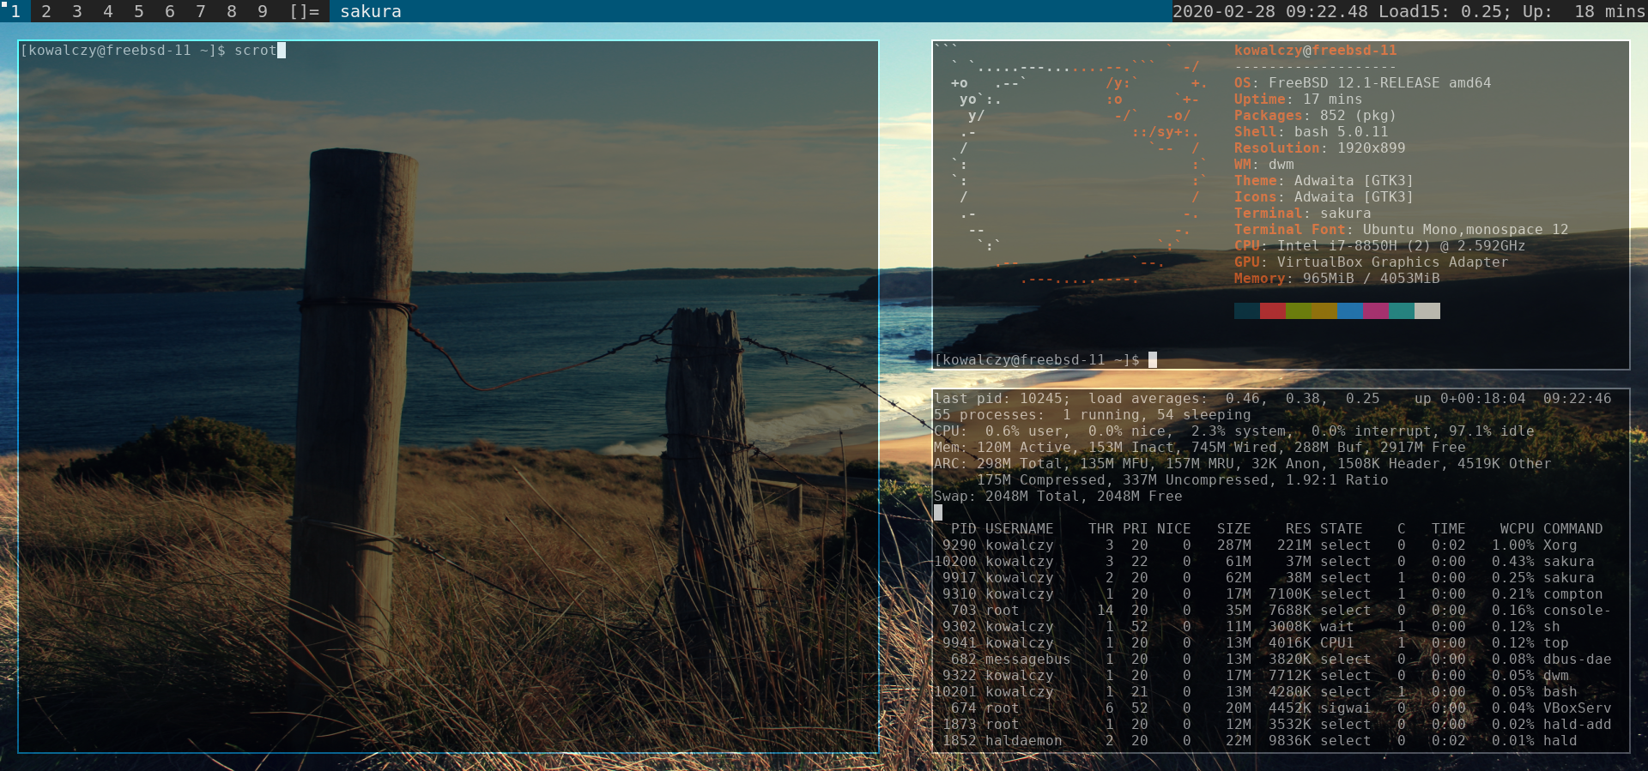Switch to dwm tag 9
This screenshot has height=771, width=1648.
263,11
